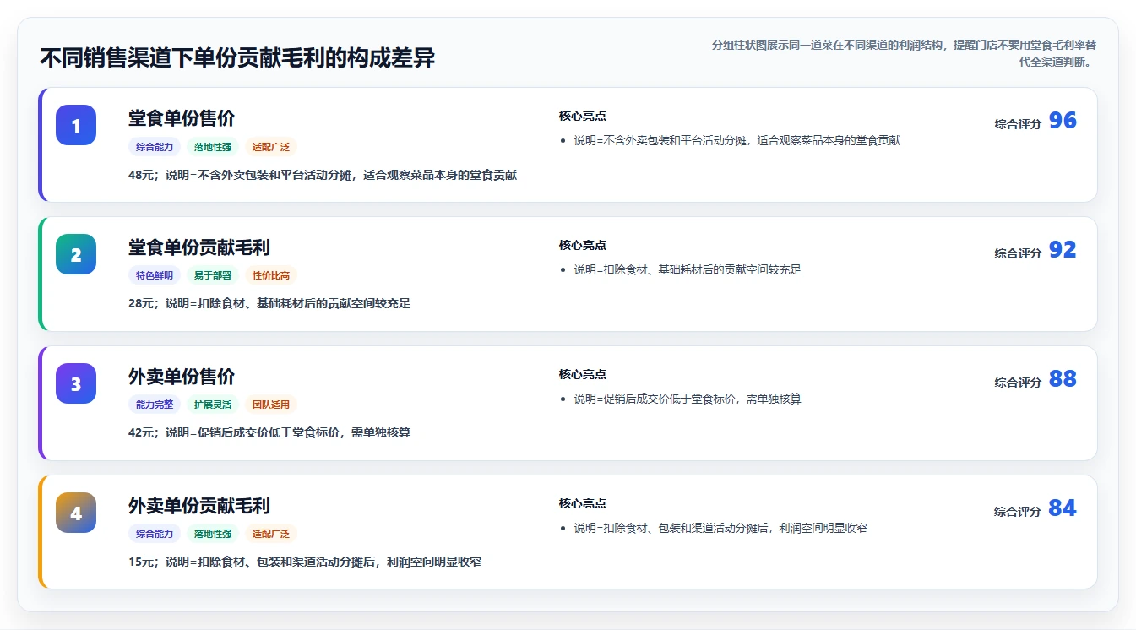The image size is (1136, 630).
Task: Select the 易于部署 tag
Action: point(213,275)
